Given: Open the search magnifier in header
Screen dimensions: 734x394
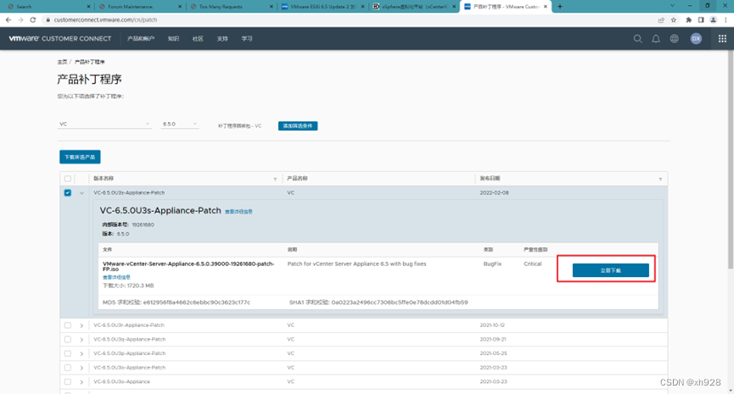Looking at the screenshot, I should [x=637, y=39].
